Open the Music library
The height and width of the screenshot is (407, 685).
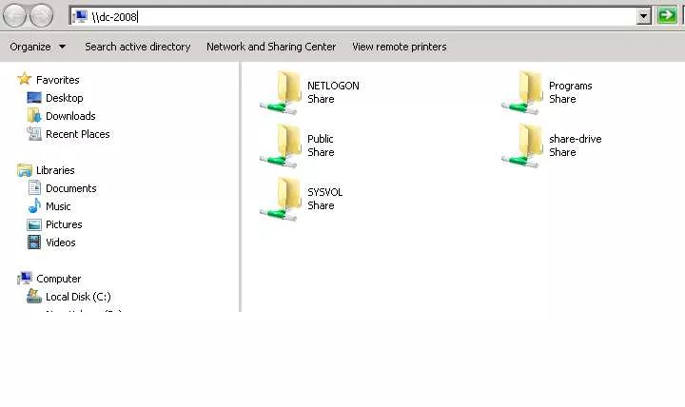58,206
